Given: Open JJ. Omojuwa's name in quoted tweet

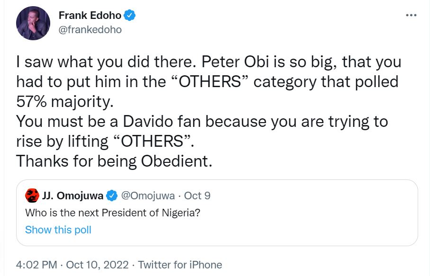Looking at the screenshot, I should tap(72, 196).
